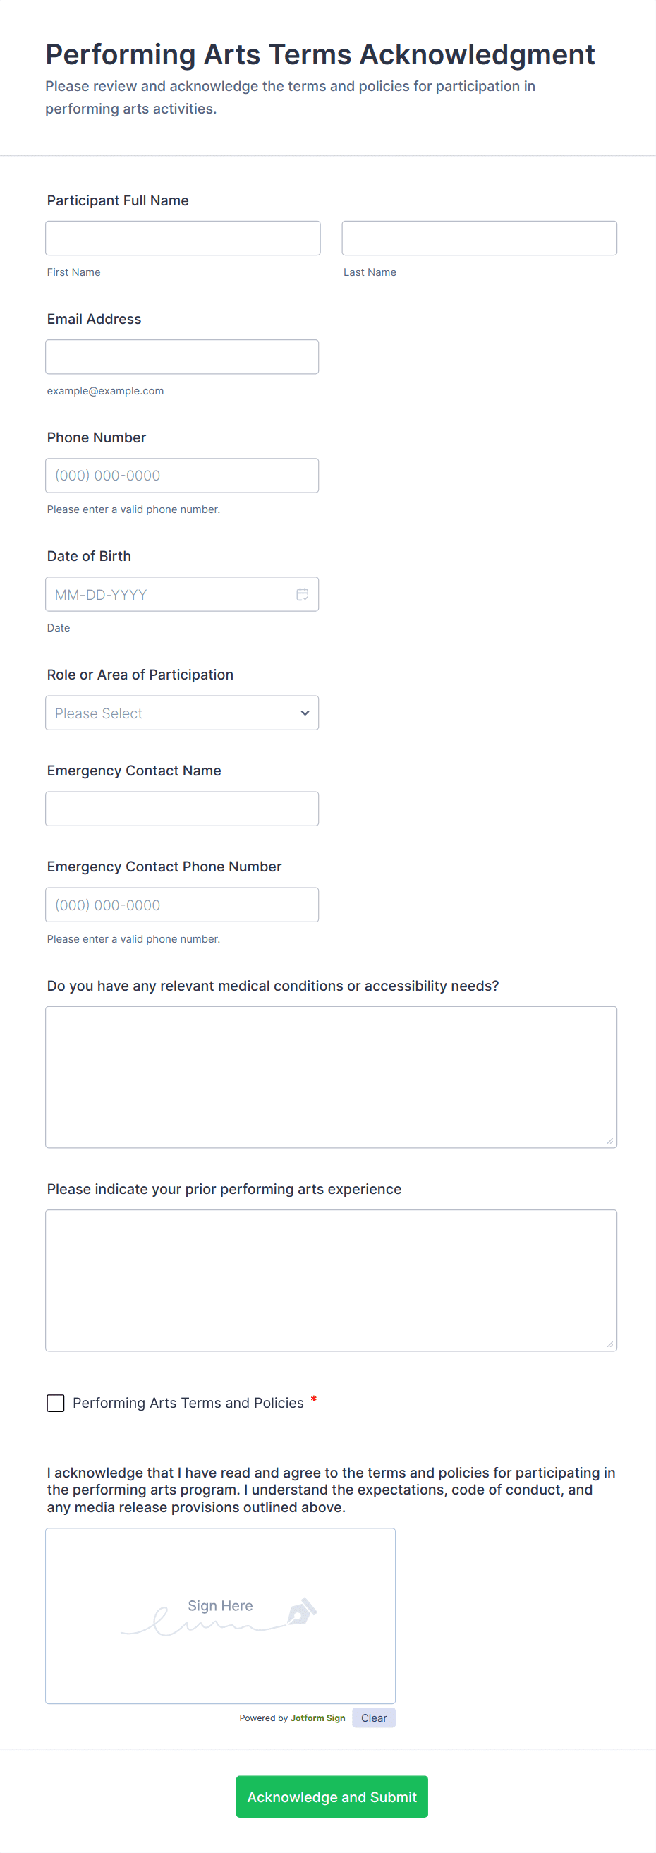
Task: Clear the signature field
Action: (373, 1717)
